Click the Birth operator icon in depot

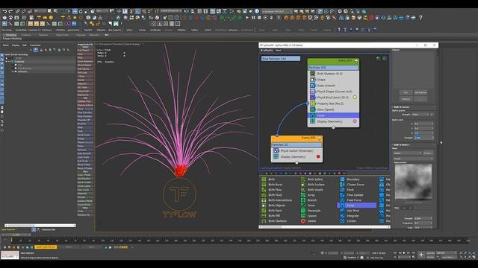tap(264, 179)
